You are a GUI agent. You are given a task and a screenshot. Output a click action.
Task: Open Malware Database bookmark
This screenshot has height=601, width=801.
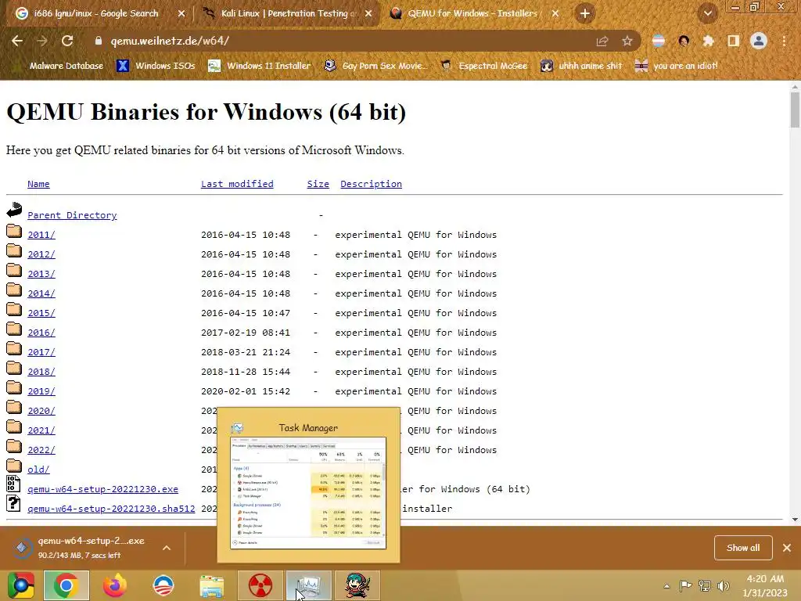click(66, 66)
